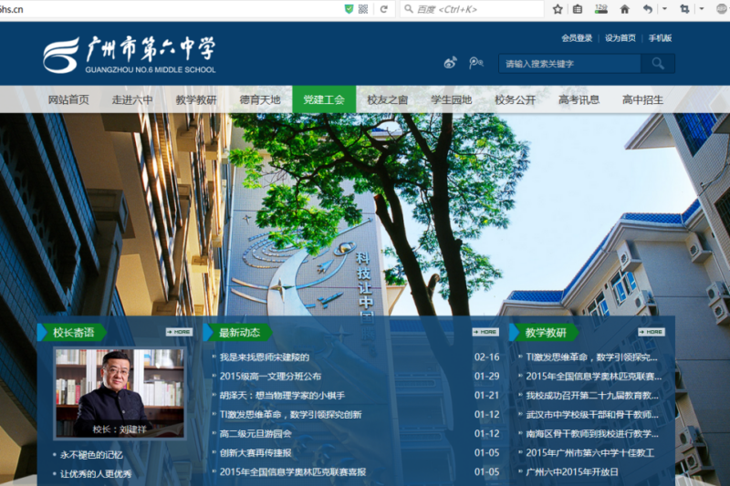This screenshot has width=730, height=486.
Task: Open the 校友之窗 nav item
Action: (x=387, y=99)
